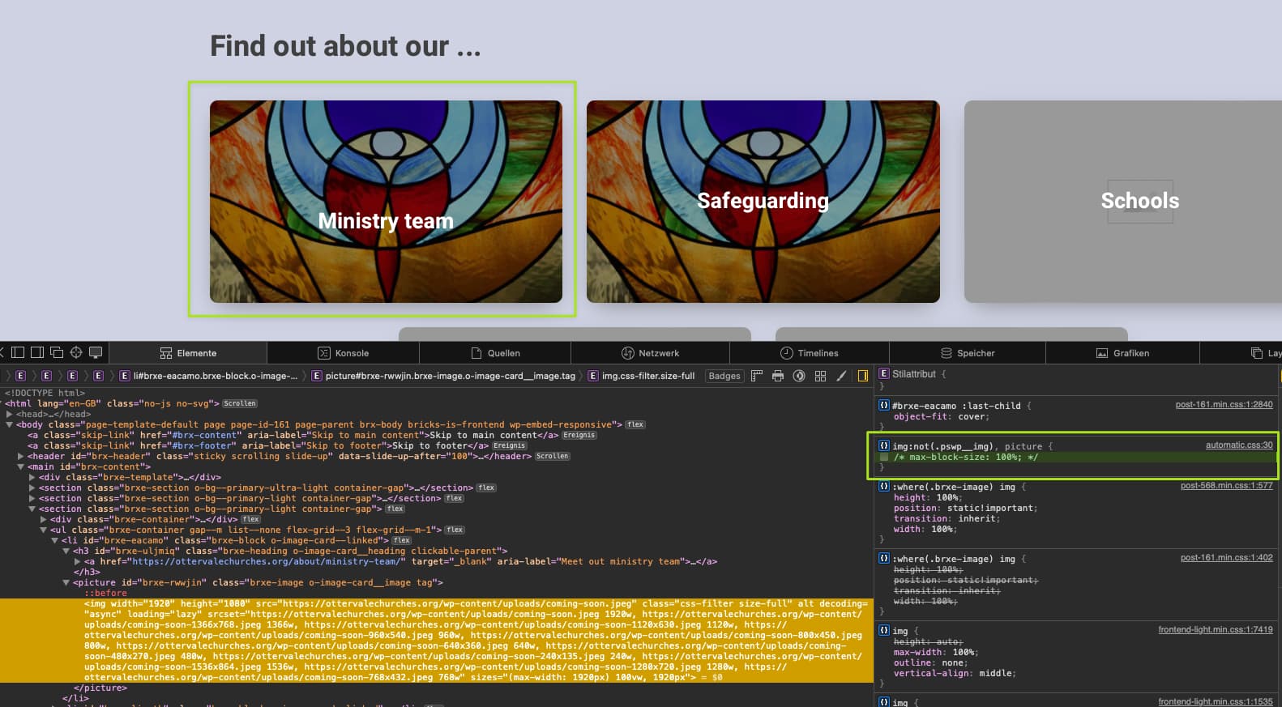
Task: Expand the header#brx-header node
Action: pos(21,456)
